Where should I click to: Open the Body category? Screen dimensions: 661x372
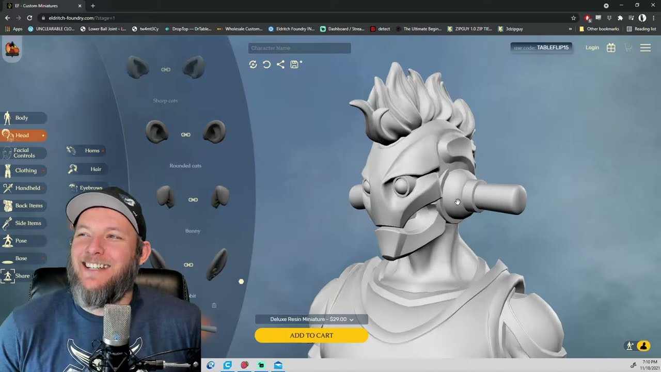coord(23,118)
